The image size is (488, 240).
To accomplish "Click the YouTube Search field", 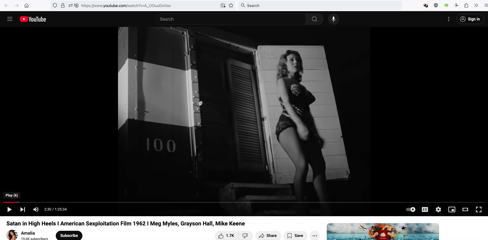I will pyautogui.click(x=230, y=19).
